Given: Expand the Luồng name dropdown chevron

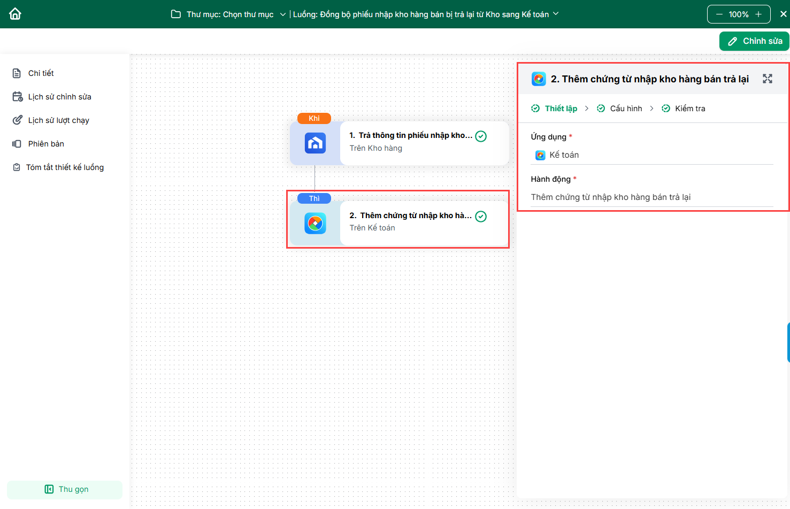Looking at the screenshot, I should coord(556,14).
